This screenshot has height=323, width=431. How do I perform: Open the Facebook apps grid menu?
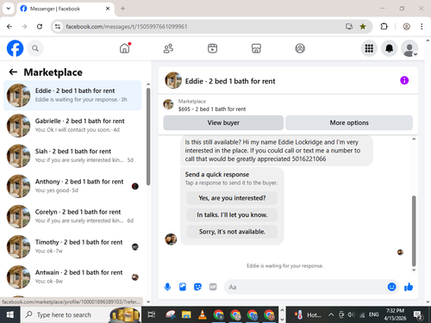(369, 48)
